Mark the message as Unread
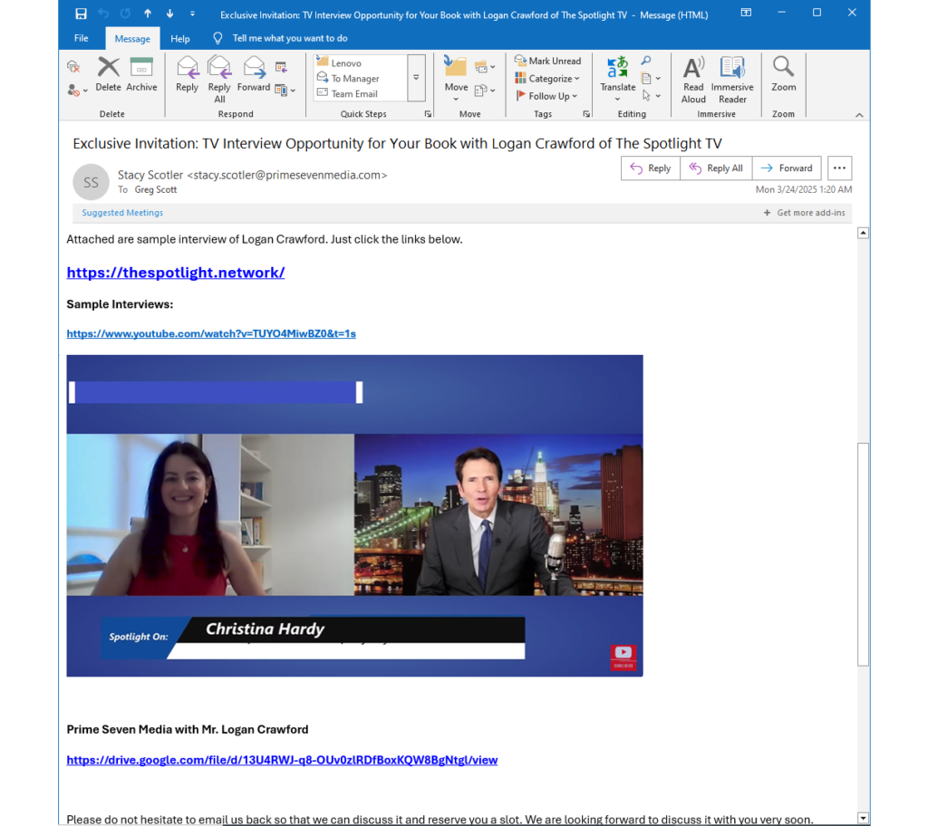928x826 pixels. coord(547,61)
